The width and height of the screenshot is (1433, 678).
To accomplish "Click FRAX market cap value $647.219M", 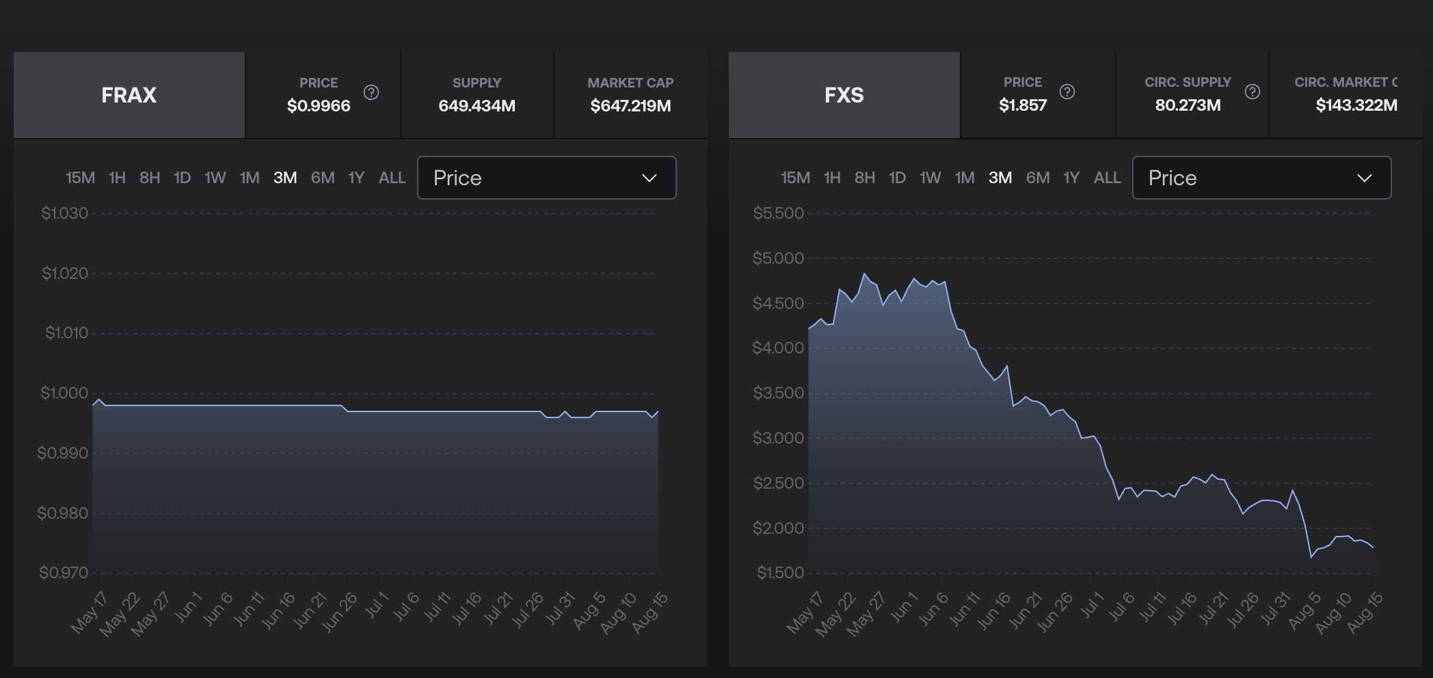I will (630, 106).
